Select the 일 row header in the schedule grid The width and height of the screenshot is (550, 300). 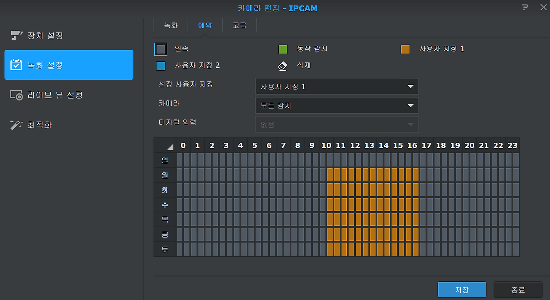tap(165, 159)
